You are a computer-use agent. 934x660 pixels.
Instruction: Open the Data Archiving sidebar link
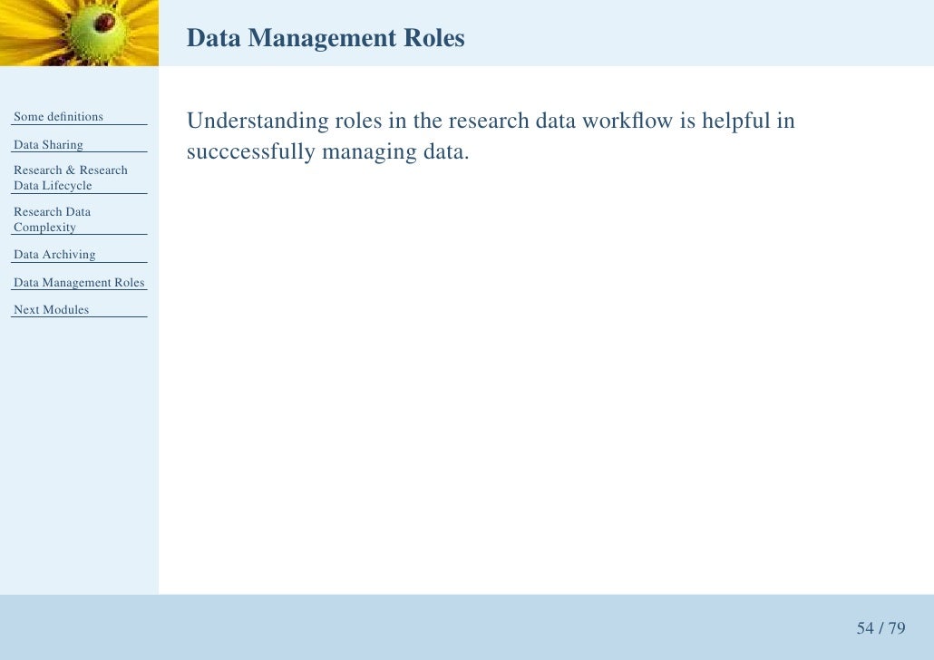54,255
